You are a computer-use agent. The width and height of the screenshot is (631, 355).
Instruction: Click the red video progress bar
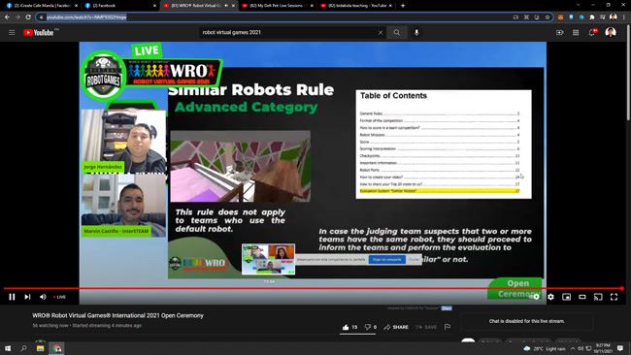point(314,288)
